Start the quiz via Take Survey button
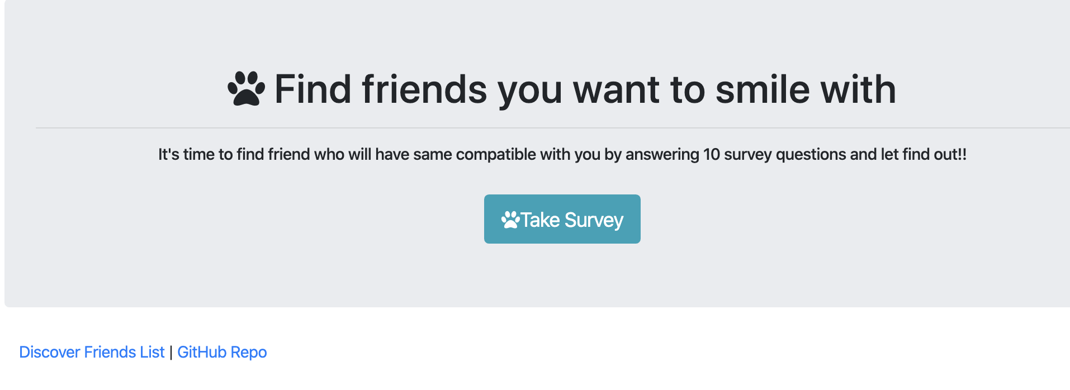Viewport: 1070px width, 390px height. pos(562,219)
